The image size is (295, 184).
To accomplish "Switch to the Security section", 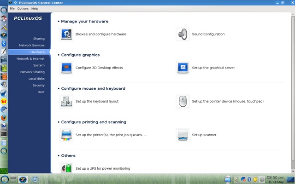I will 39,85.
